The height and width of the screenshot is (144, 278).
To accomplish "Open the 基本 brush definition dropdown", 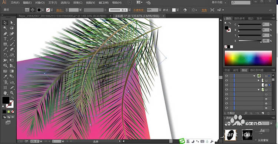I will (x=130, y=10).
